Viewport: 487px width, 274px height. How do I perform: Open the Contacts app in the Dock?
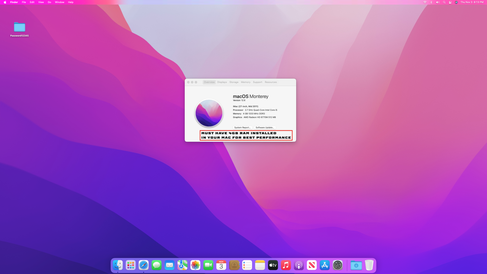(x=234, y=265)
